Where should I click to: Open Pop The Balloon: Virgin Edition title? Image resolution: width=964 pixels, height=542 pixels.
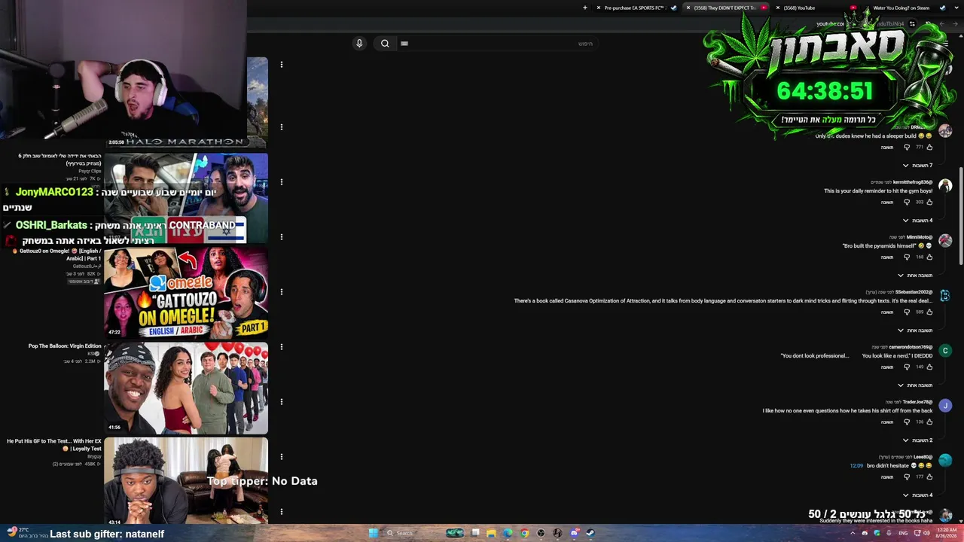tap(65, 346)
